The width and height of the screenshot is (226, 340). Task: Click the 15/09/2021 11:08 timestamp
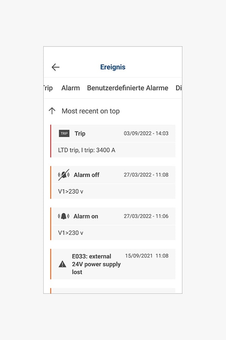[x=147, y=256]
